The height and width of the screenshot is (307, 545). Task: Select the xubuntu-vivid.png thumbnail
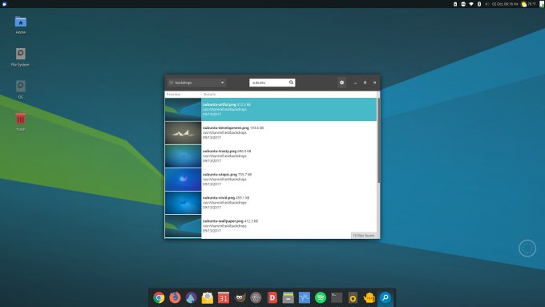(184, 203)
